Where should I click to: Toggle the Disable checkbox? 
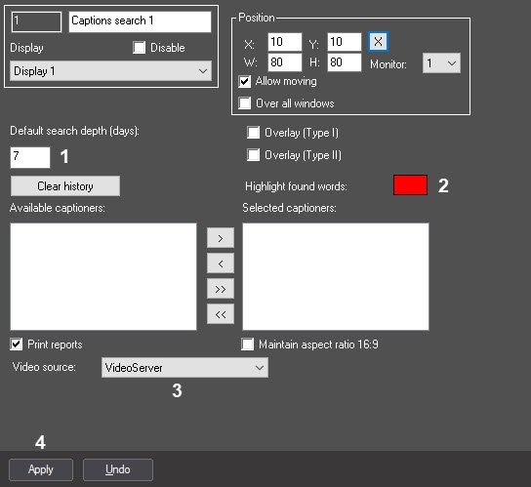point(140,48)
